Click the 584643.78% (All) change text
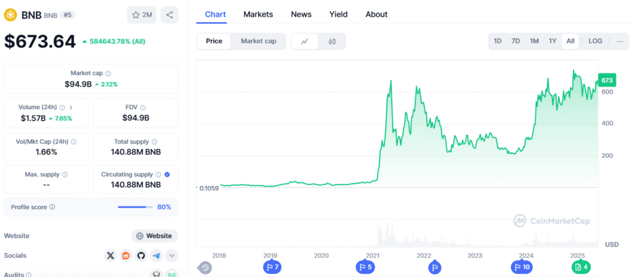 pos(117,42)
